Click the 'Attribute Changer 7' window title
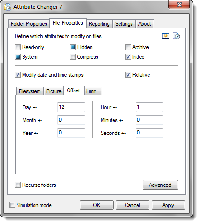 click(x=38, y=7)
